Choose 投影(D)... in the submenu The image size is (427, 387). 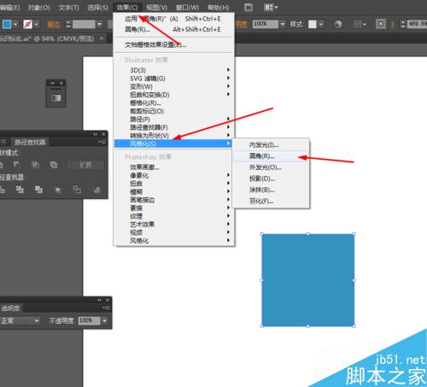(x=271, y=179)
